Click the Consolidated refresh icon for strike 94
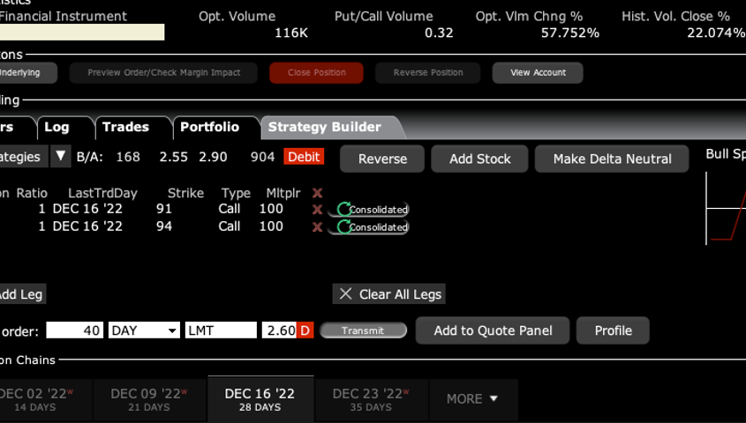 (x=343, y=227)
